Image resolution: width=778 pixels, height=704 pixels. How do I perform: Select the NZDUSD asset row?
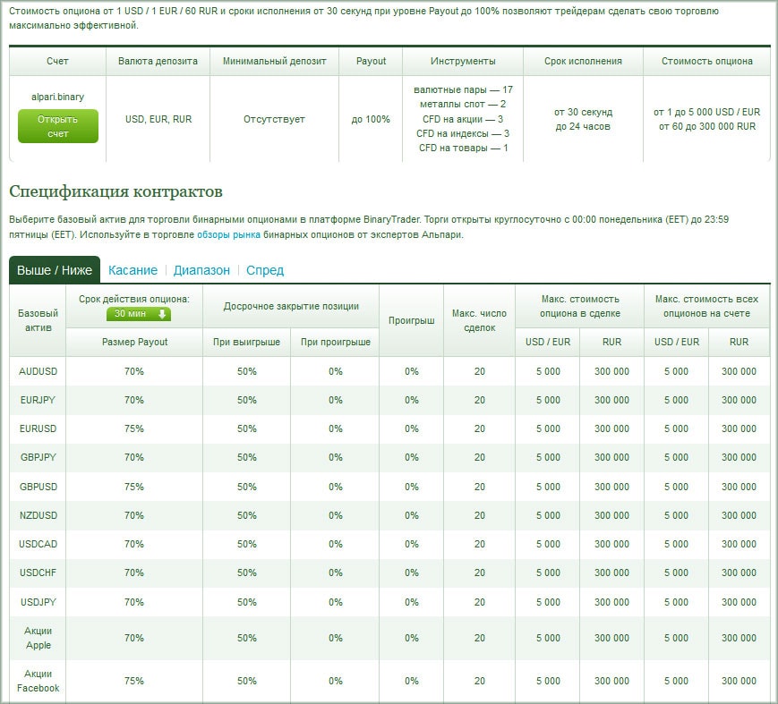[38, 515]
